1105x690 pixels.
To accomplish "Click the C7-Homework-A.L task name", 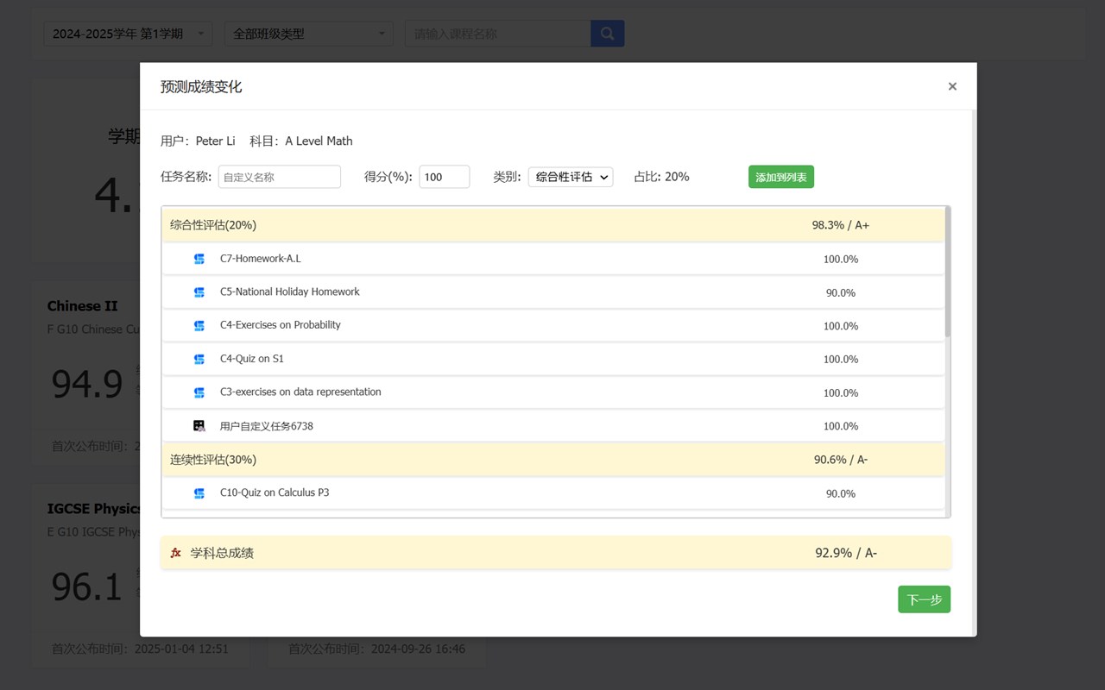I will pos(261,259).
